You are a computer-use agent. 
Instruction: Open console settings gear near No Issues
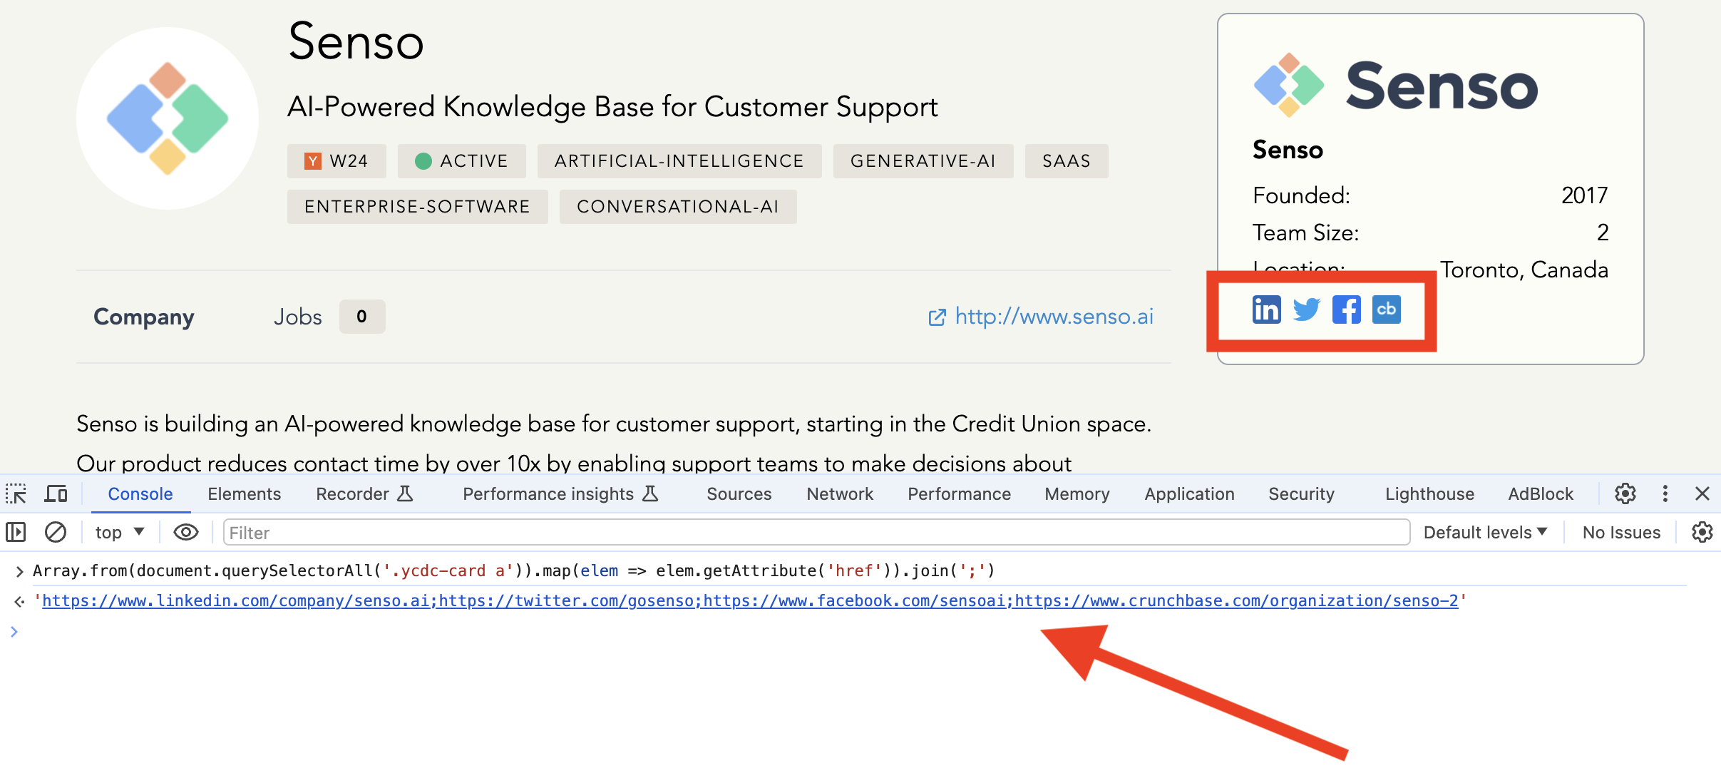point(1702,532)
